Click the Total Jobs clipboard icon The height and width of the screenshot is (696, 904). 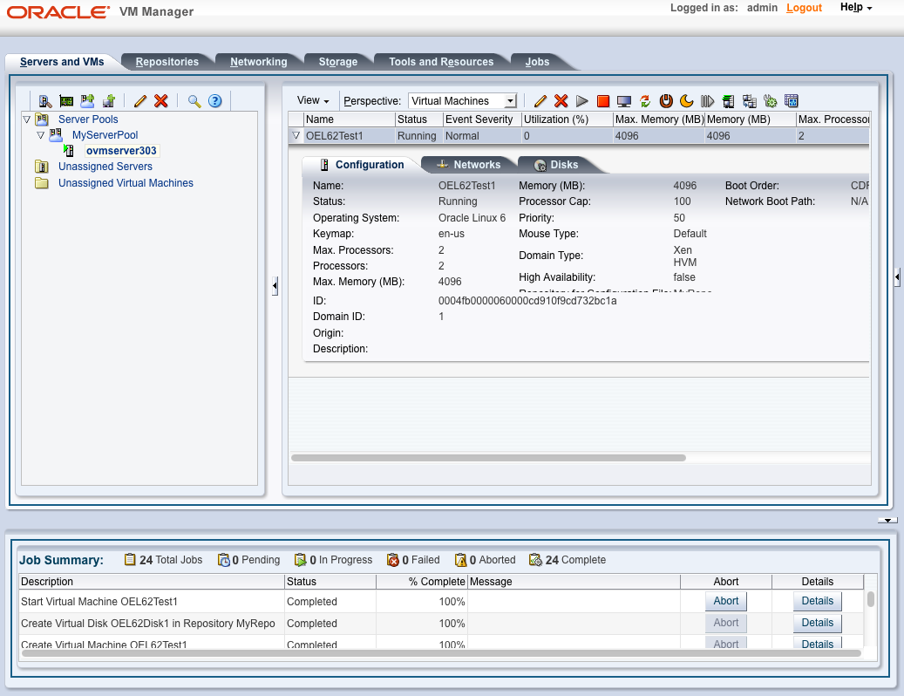click(130, 559)
